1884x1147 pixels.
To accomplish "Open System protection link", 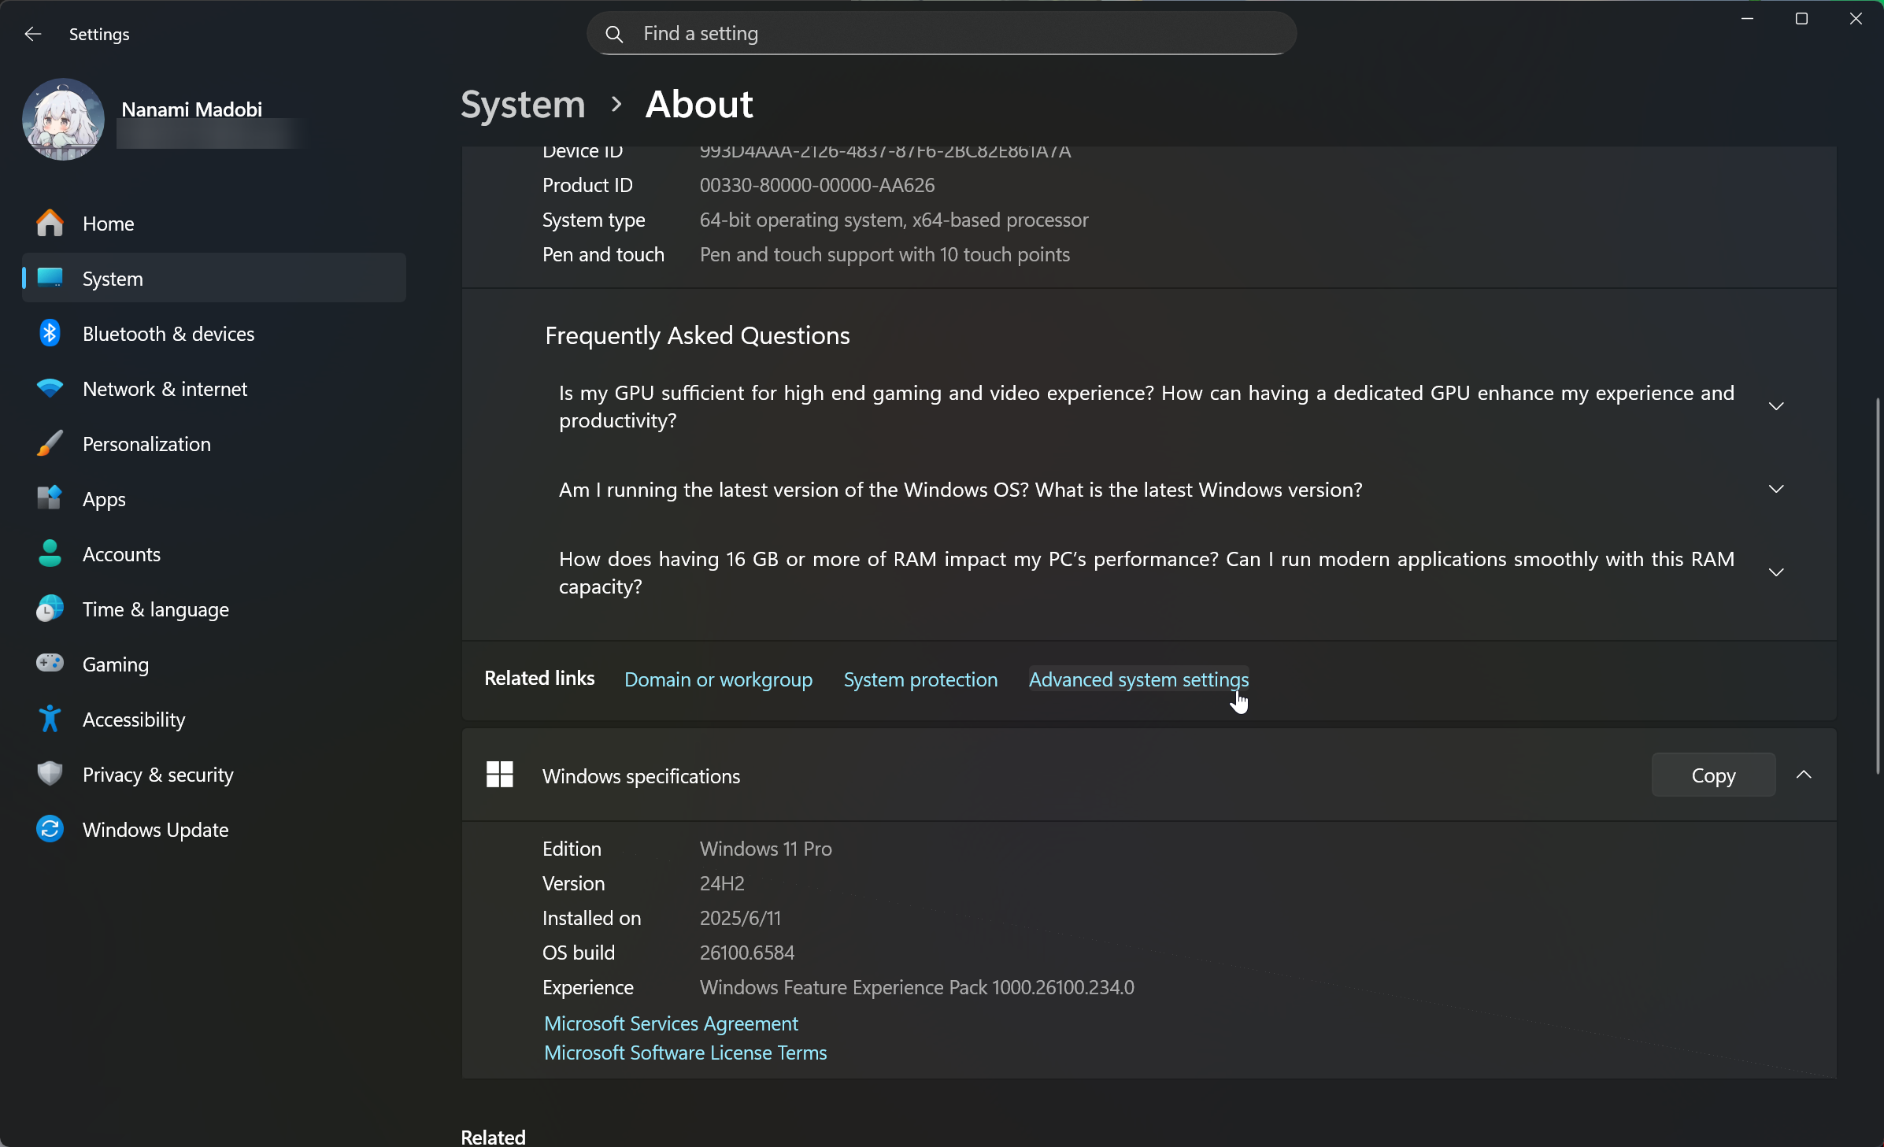I will pyautogui.click(x=920, y=679).
